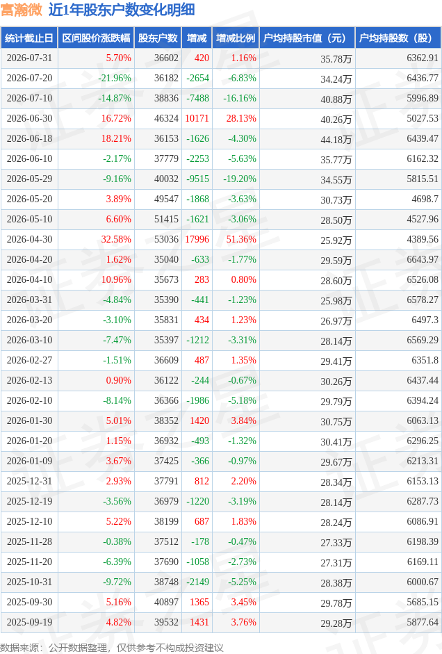The image size is (442, 654).
Task: Click the 增减 column header
Action: point(197,38)
